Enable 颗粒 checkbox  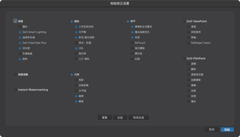[x=189, y=69]
